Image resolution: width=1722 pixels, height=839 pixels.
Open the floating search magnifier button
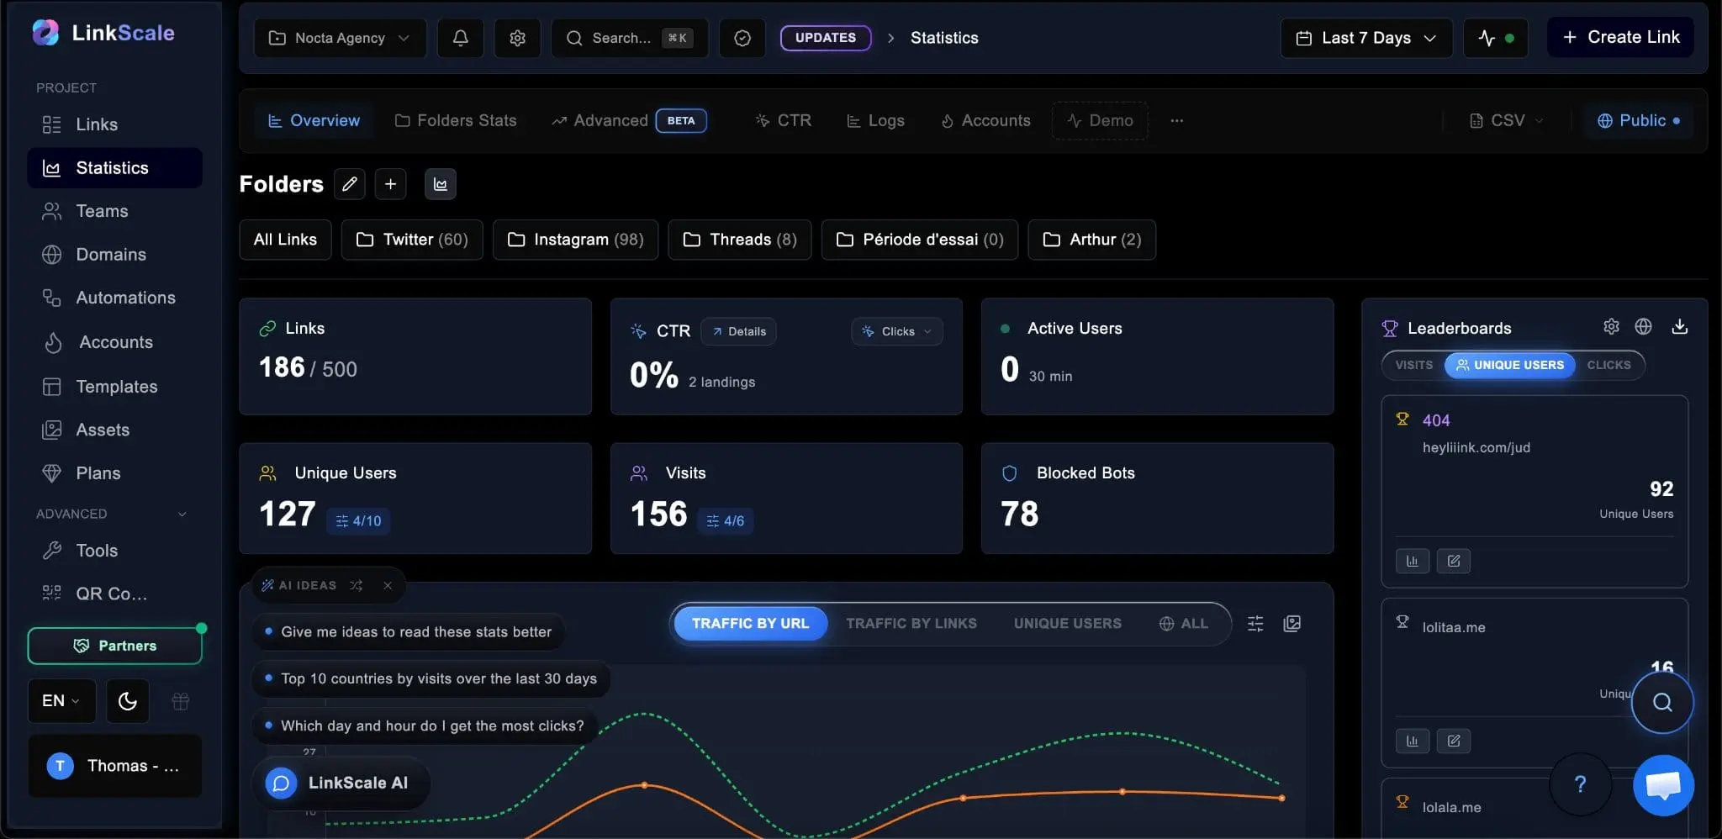1662,702
